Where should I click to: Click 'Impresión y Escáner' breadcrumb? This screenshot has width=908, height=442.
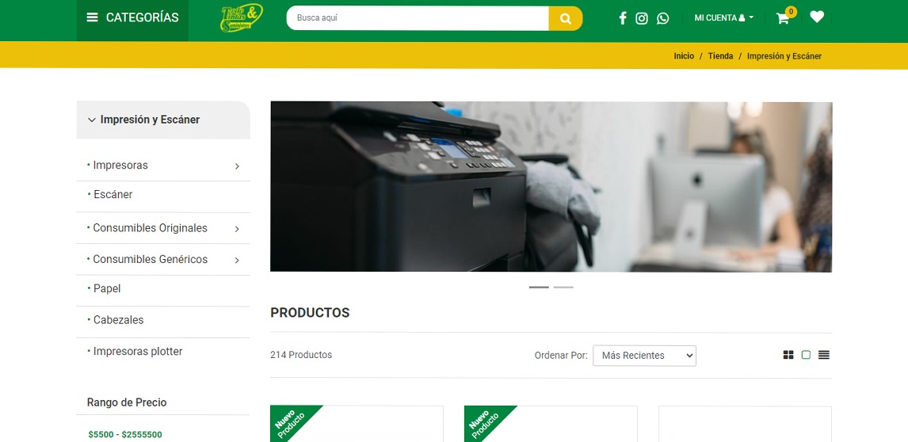point(784,56)
